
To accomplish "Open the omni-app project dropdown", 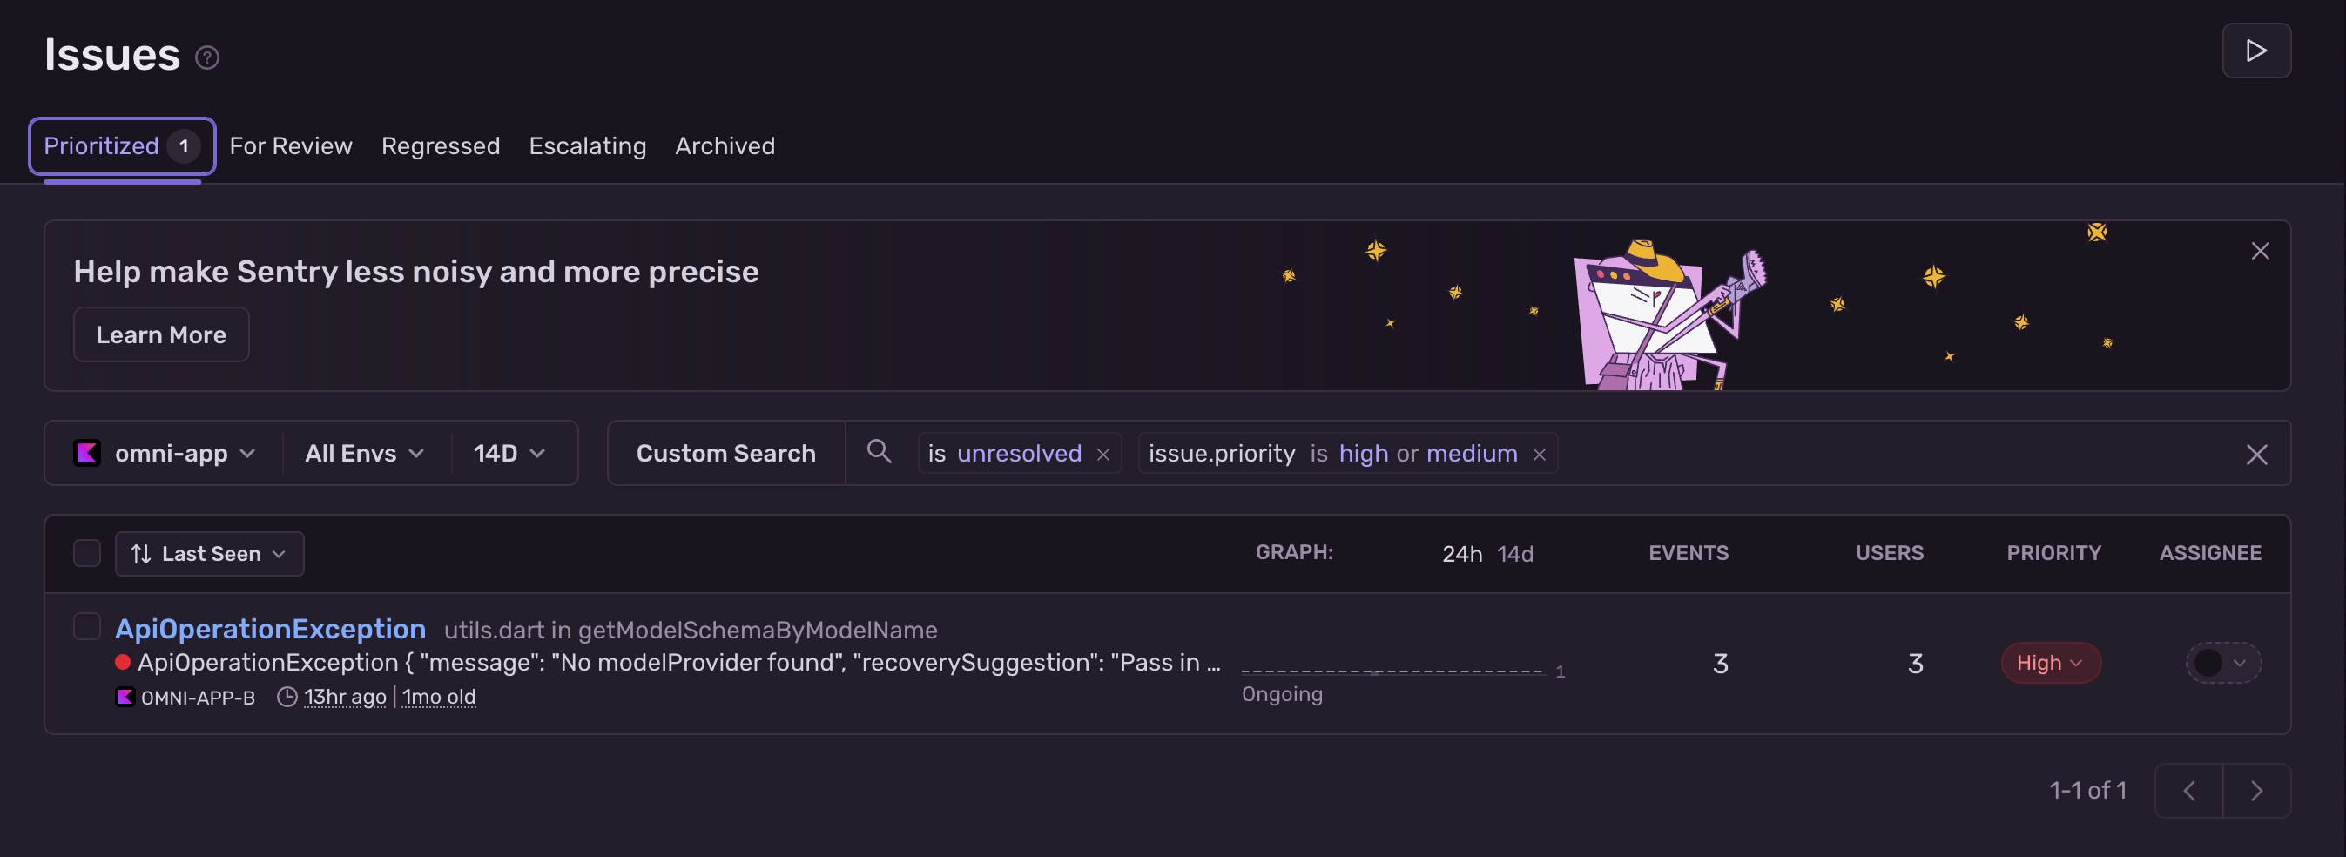I will 164,454.
